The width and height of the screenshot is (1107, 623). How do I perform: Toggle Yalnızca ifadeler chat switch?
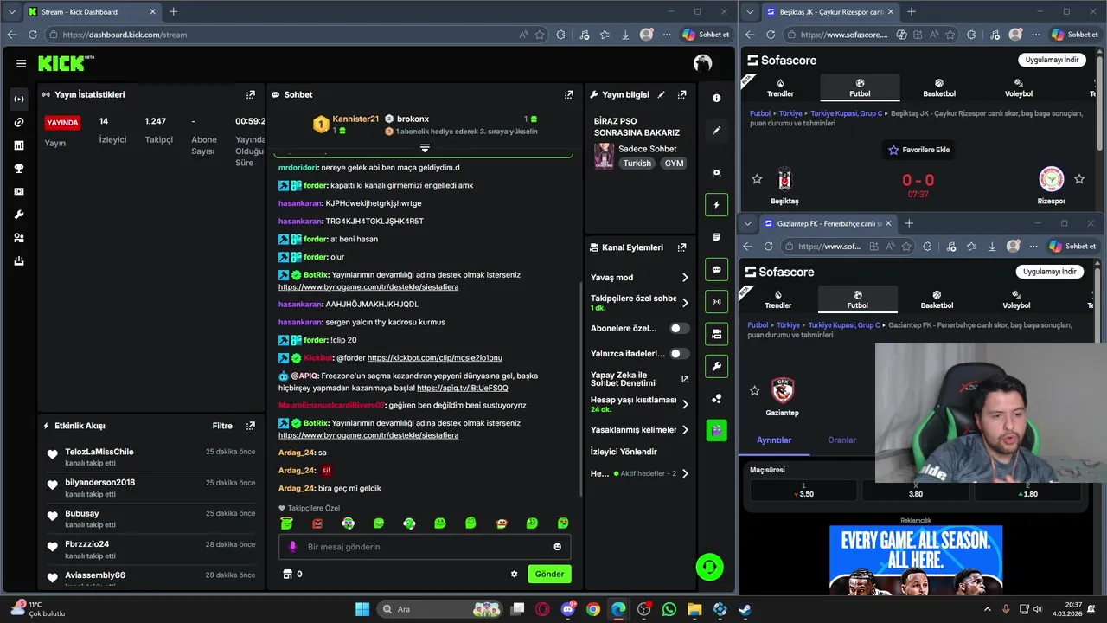(680, 353)
